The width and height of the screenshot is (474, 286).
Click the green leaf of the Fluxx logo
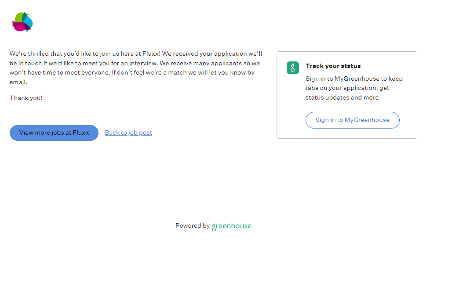(x=19, y=17)
